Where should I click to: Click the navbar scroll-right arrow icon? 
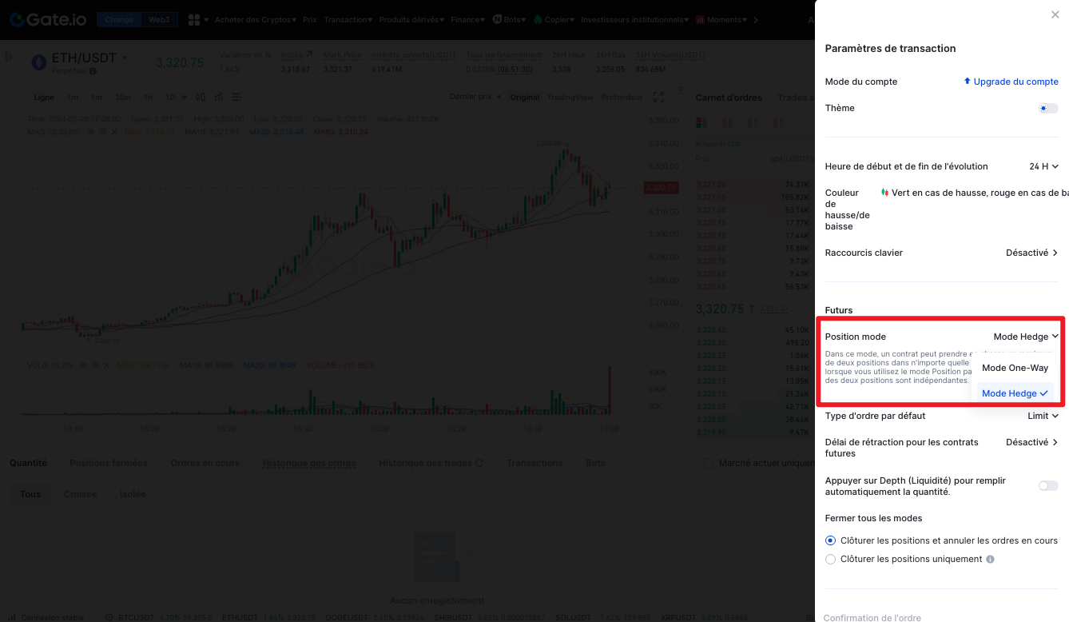pos(756,20)
